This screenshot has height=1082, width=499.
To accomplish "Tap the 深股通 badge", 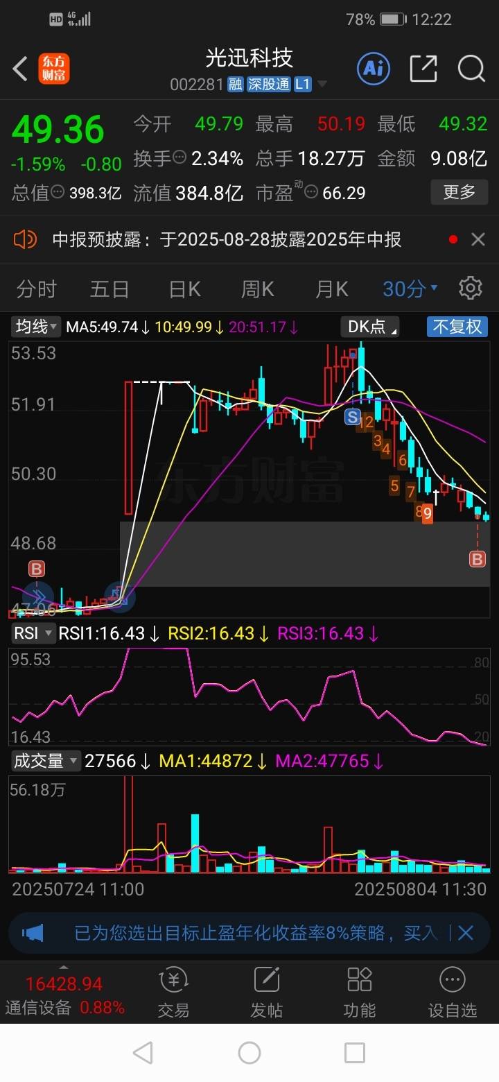I will [269, 85].
